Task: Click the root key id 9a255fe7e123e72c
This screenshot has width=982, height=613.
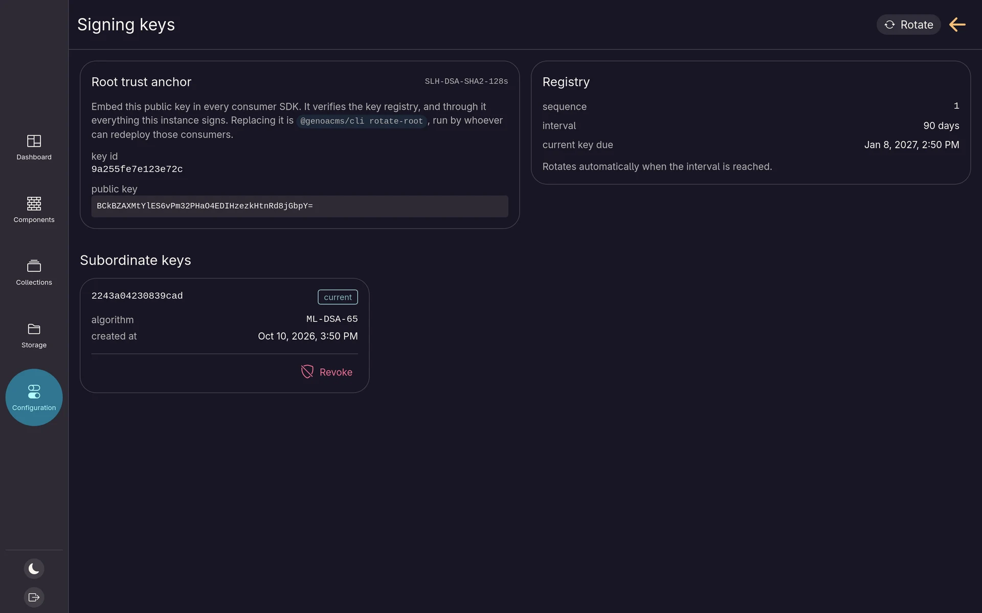Action: (137, 169)
